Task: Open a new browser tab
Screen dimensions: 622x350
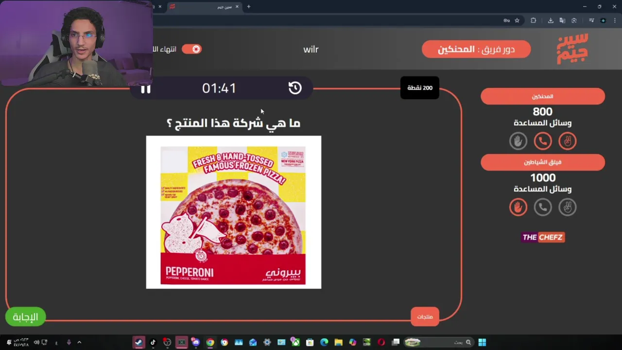Action: click(249, 7)
